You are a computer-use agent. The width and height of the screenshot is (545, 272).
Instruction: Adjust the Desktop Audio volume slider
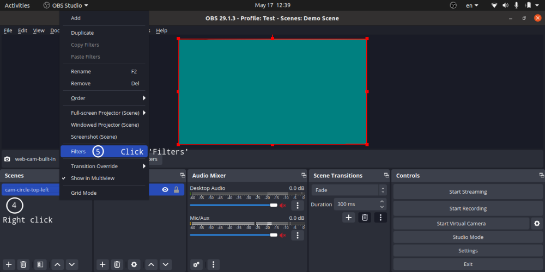(x=234, y=206)
